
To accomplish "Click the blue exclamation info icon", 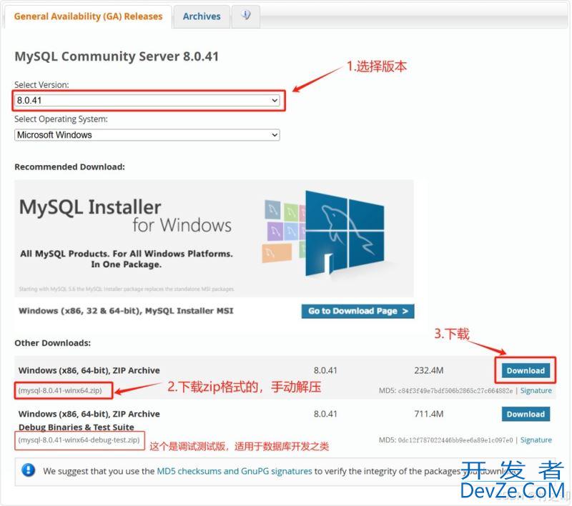I will tap(29, 470).
